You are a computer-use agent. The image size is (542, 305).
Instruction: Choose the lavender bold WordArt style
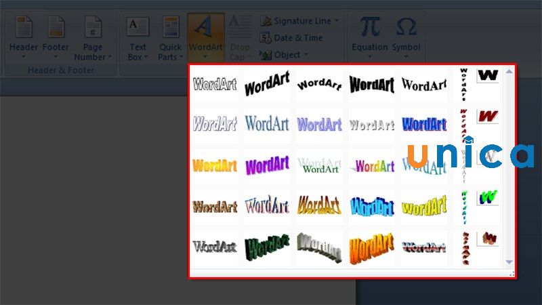tap(319, 124)
